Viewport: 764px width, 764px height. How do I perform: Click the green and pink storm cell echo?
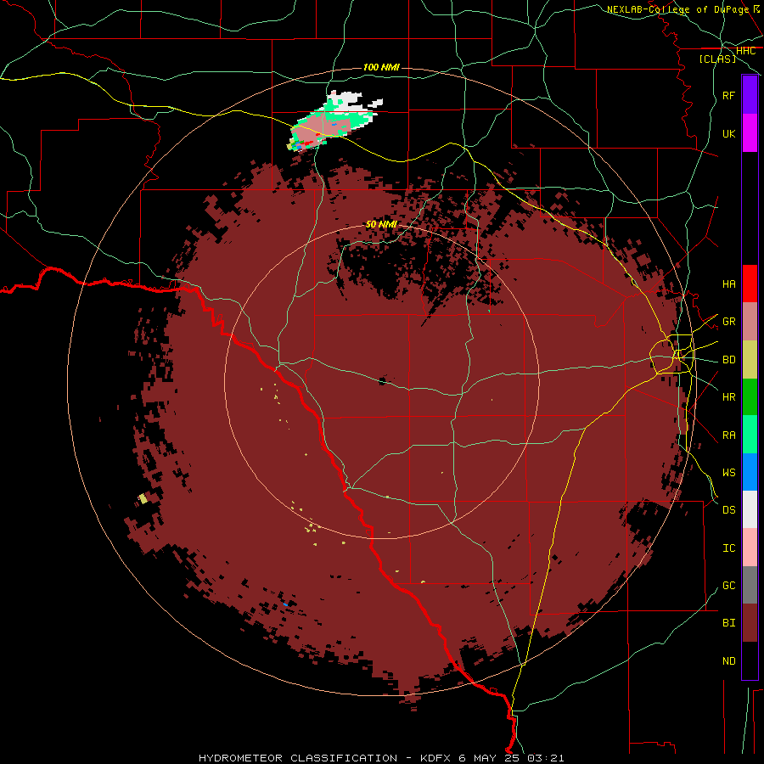(x=334, y=121)
